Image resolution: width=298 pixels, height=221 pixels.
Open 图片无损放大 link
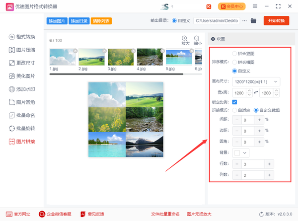[x=199, y=214]
